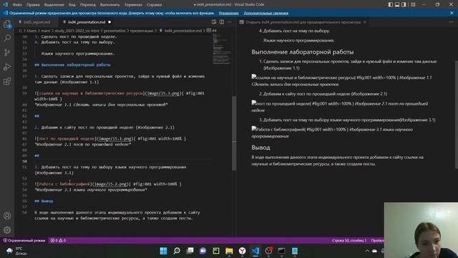The height and width of the screenshot is (258, 458).
Task: Open the Выполнить menu
Action: coord(109,5)
